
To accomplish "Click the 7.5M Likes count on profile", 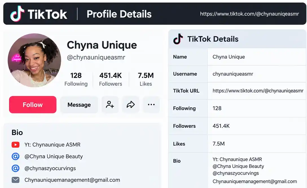I will tap(146, 79).
